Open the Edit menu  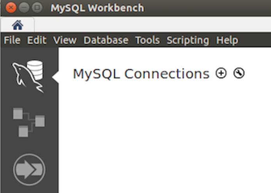37,40
